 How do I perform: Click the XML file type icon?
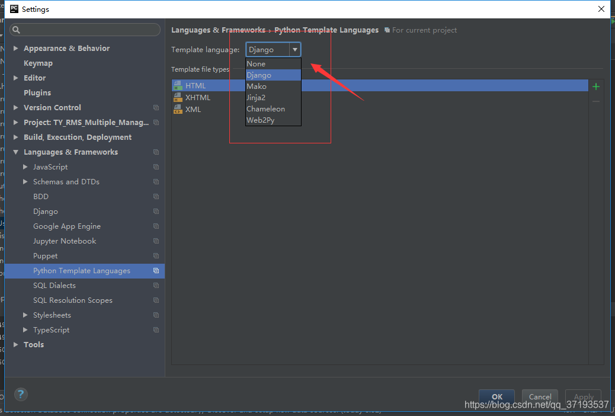(178, 109)
